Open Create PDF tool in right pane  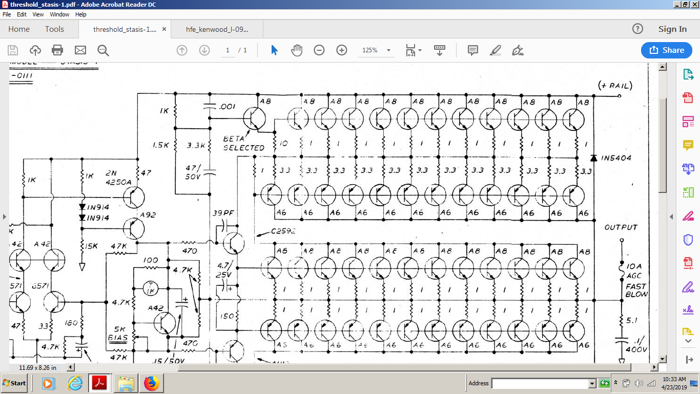click(x=688, y=98)
